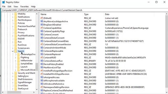Click the BingSearchEnabled DWORD value icon
Viewport: 168px width, 94px height.
[x=42, y=25]
